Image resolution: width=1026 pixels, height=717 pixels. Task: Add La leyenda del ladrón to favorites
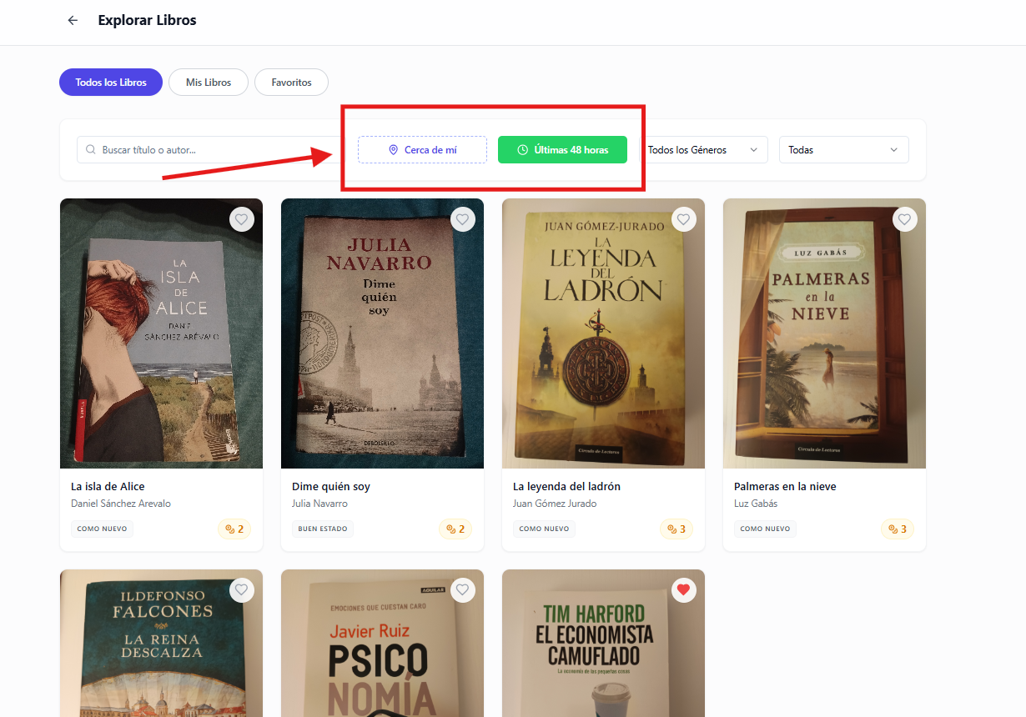tap(684, 219)
